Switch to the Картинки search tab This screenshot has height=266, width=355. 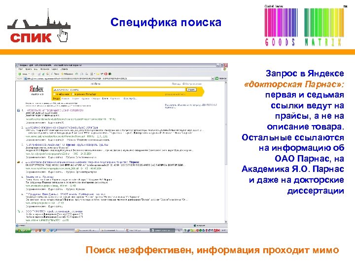tap(115, 99)
